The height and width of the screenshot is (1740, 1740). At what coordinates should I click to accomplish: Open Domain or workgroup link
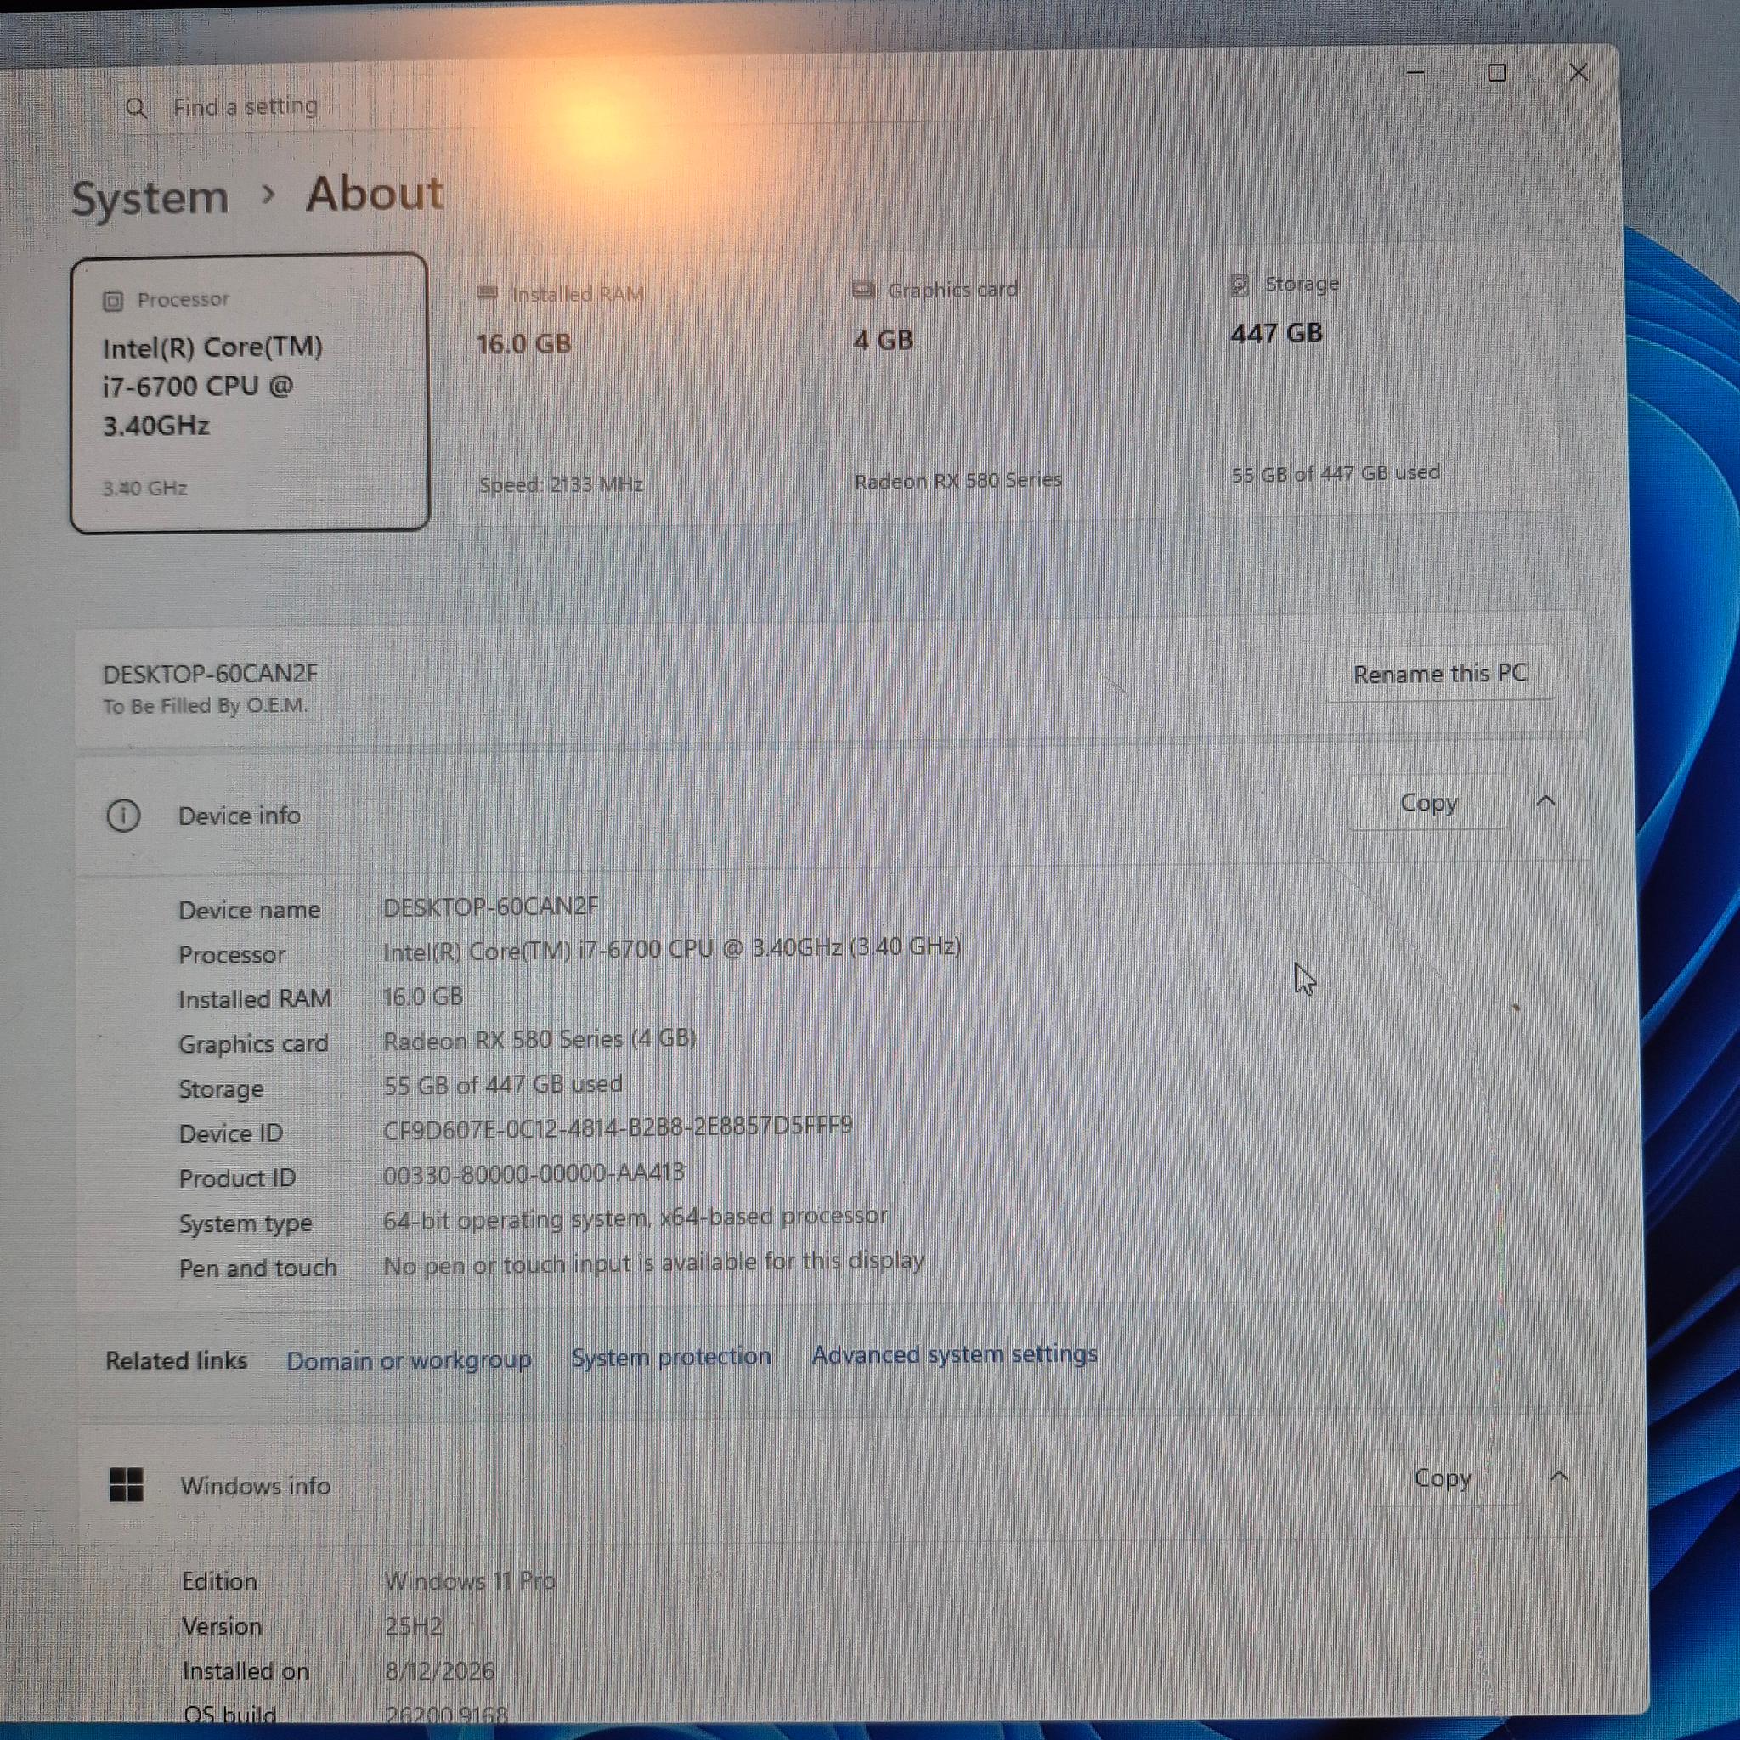[409, 1359]
